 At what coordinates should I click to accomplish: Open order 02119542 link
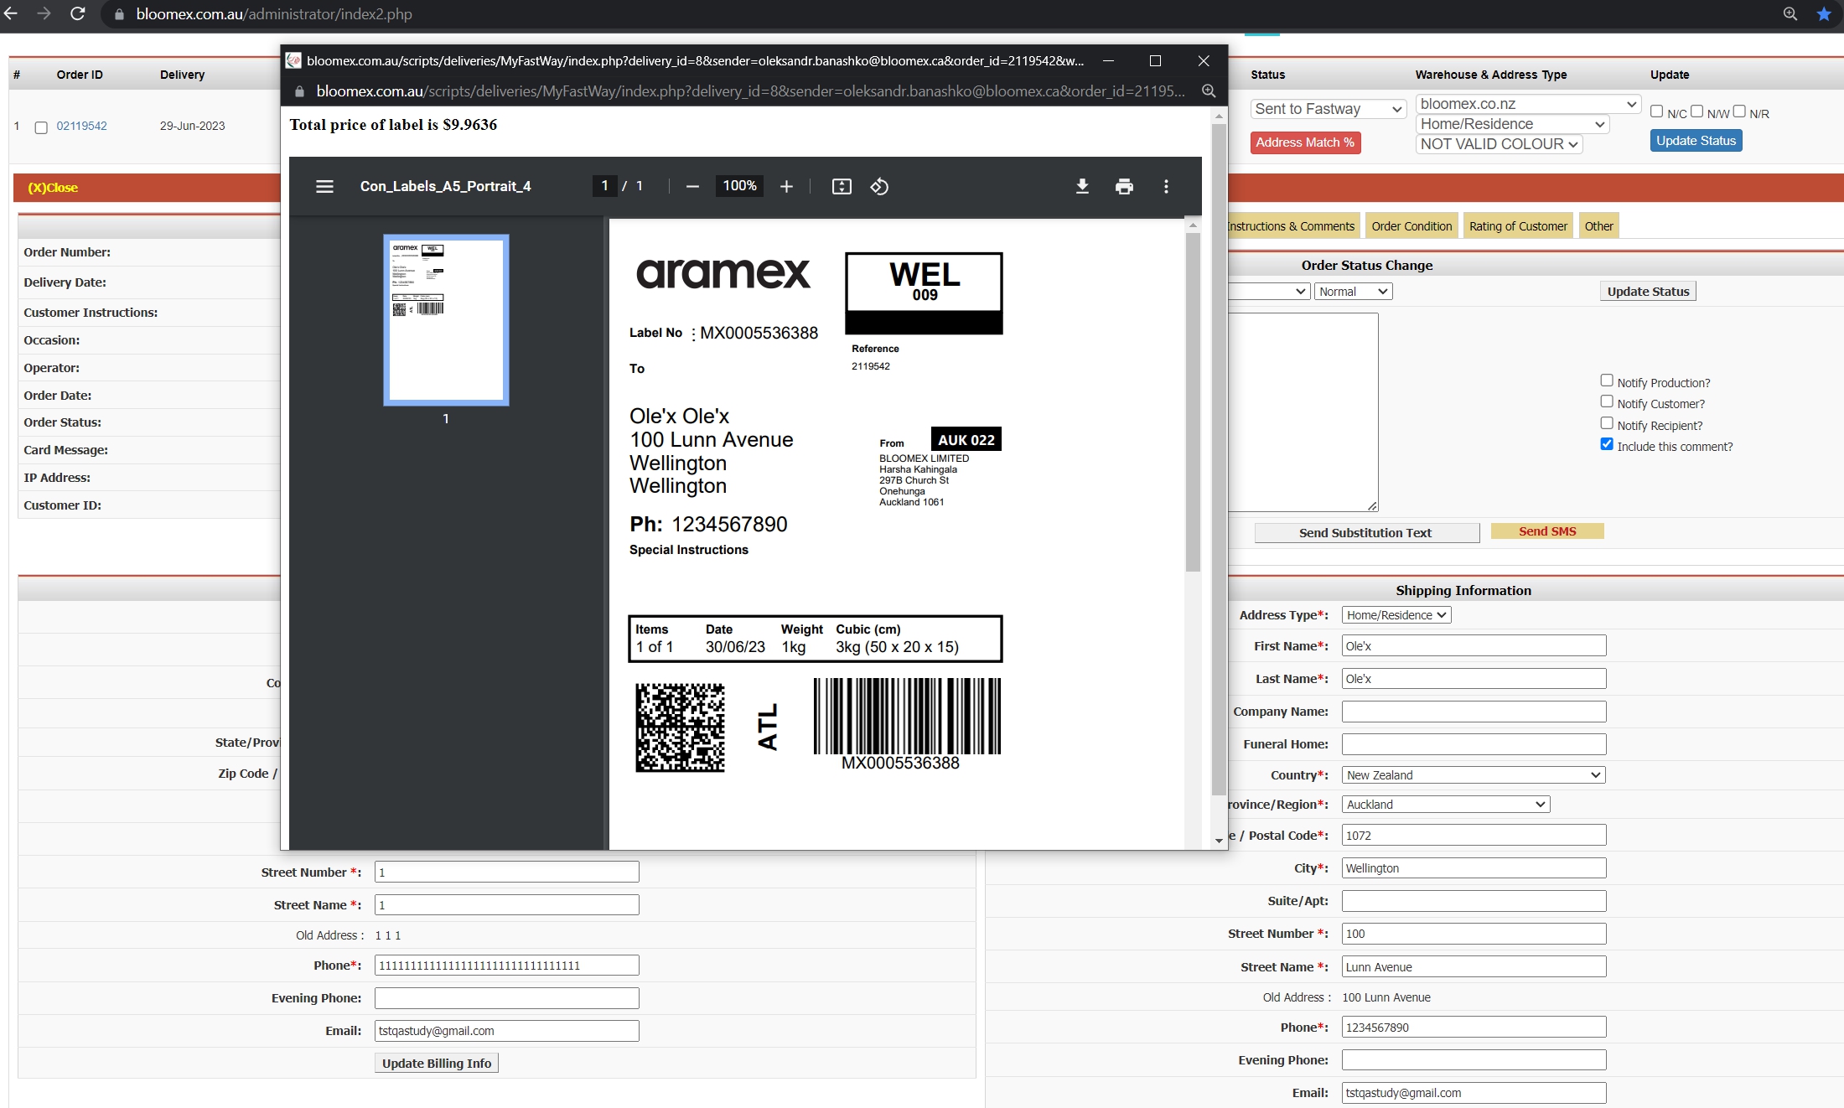pos(81,126)
